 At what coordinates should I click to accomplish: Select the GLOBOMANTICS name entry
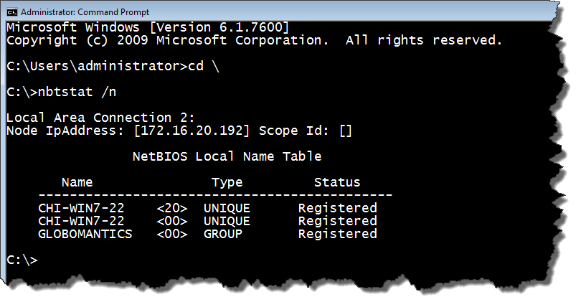click(85, 234)
